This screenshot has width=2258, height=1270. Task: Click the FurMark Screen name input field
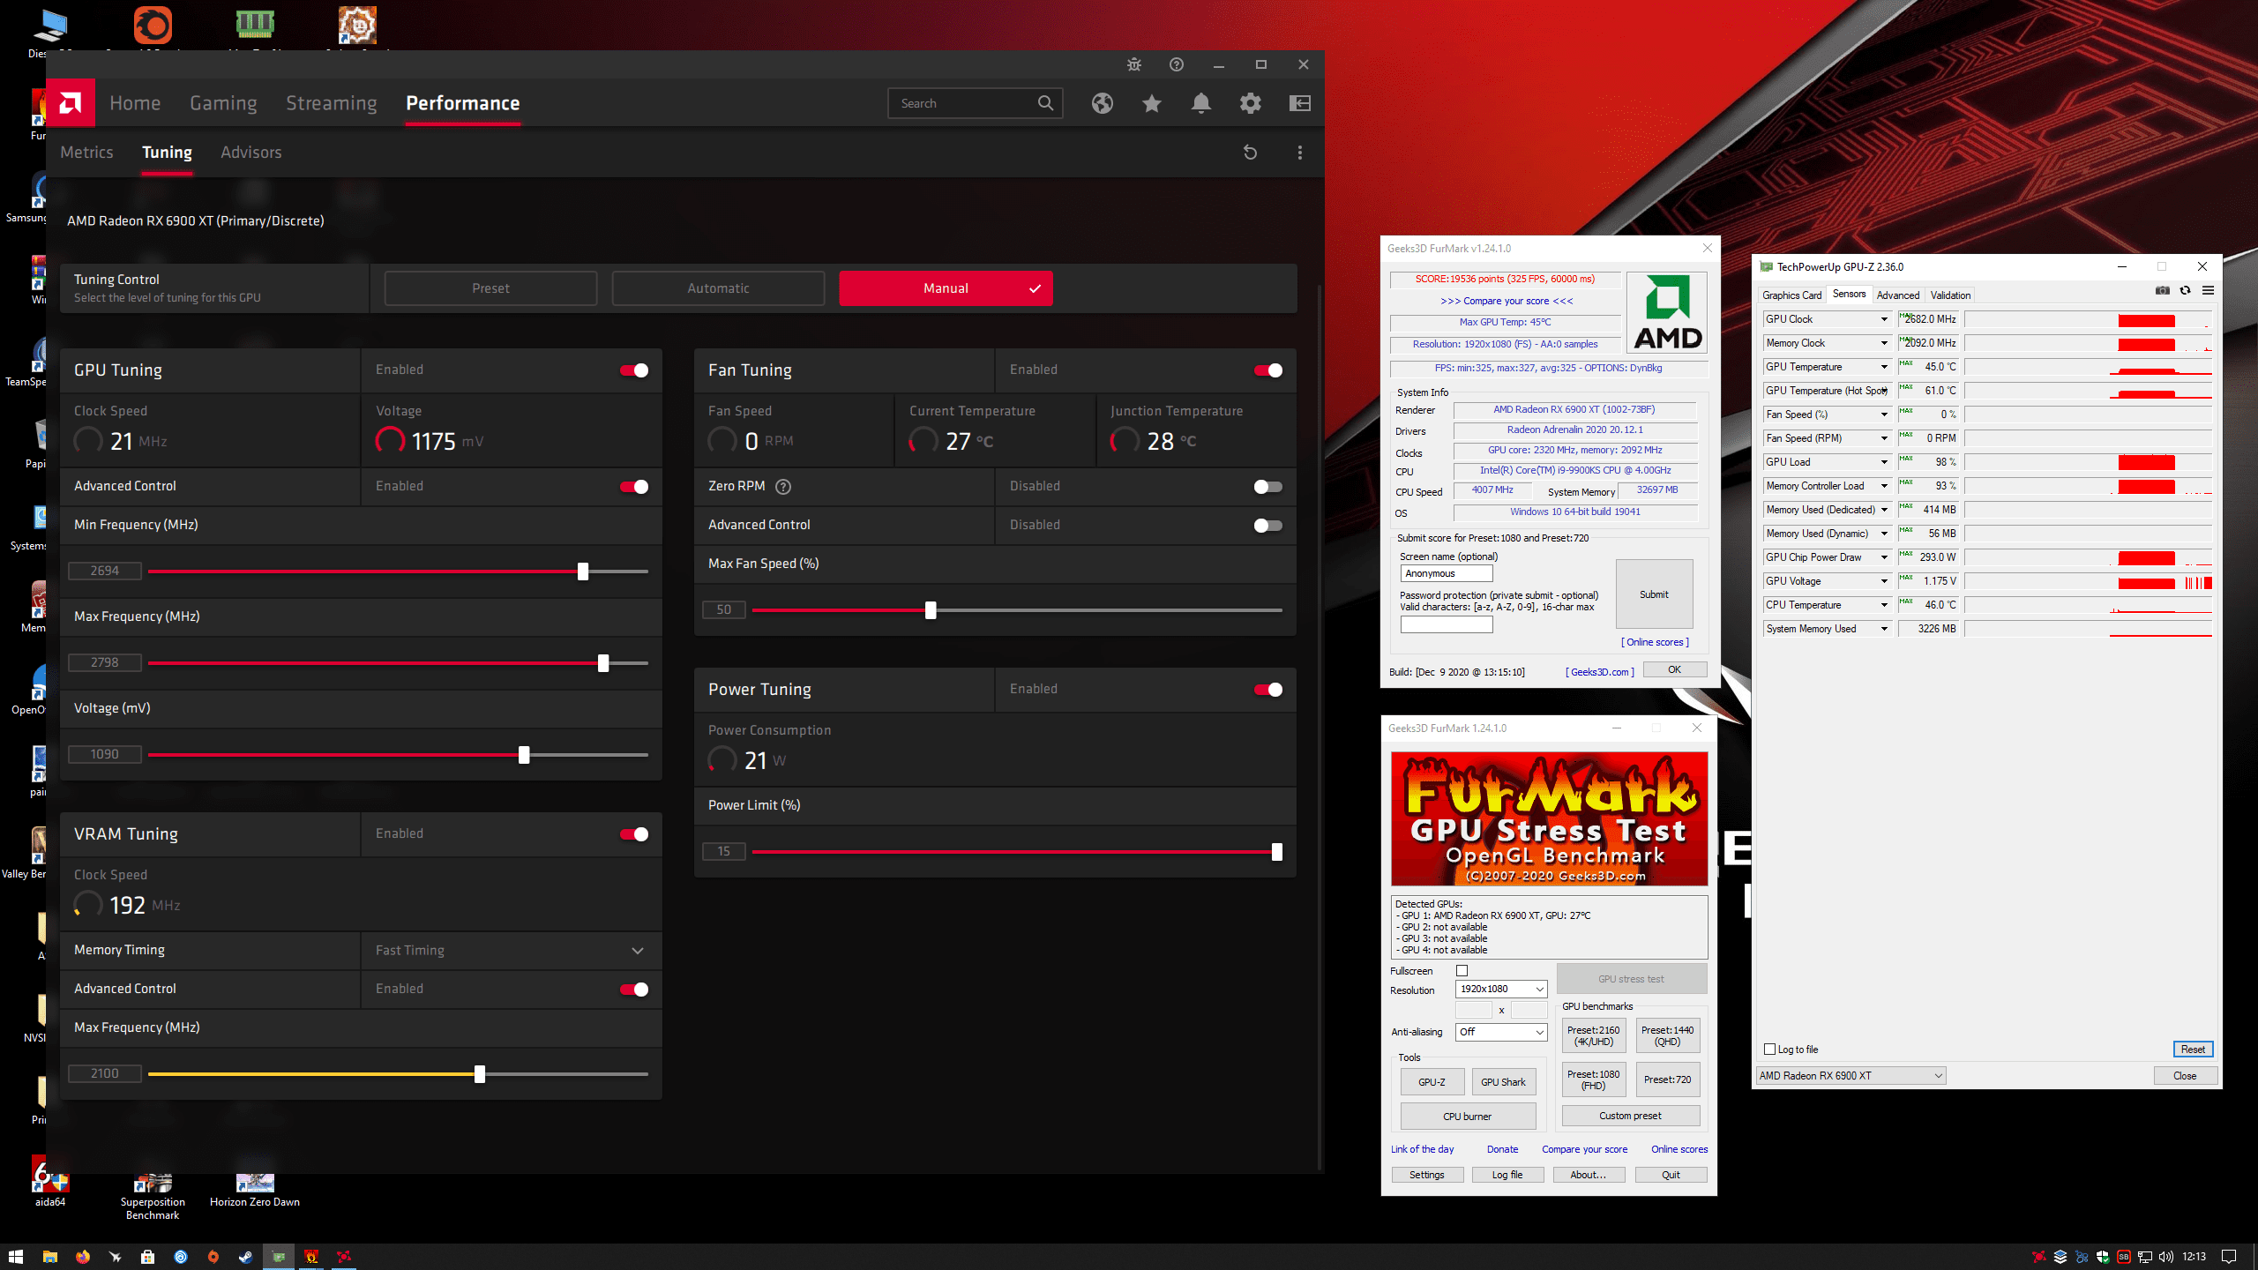click(1447, 573)
